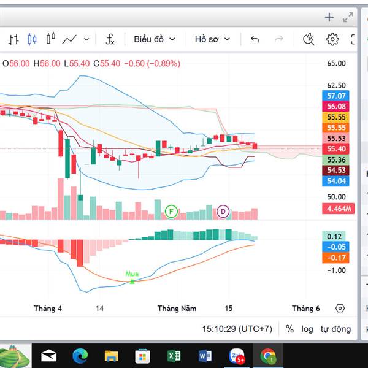Viewport: 368px width, 368px height.
Task: Open File Explorer from the taskbar
Action: click(x=111, y=356)
